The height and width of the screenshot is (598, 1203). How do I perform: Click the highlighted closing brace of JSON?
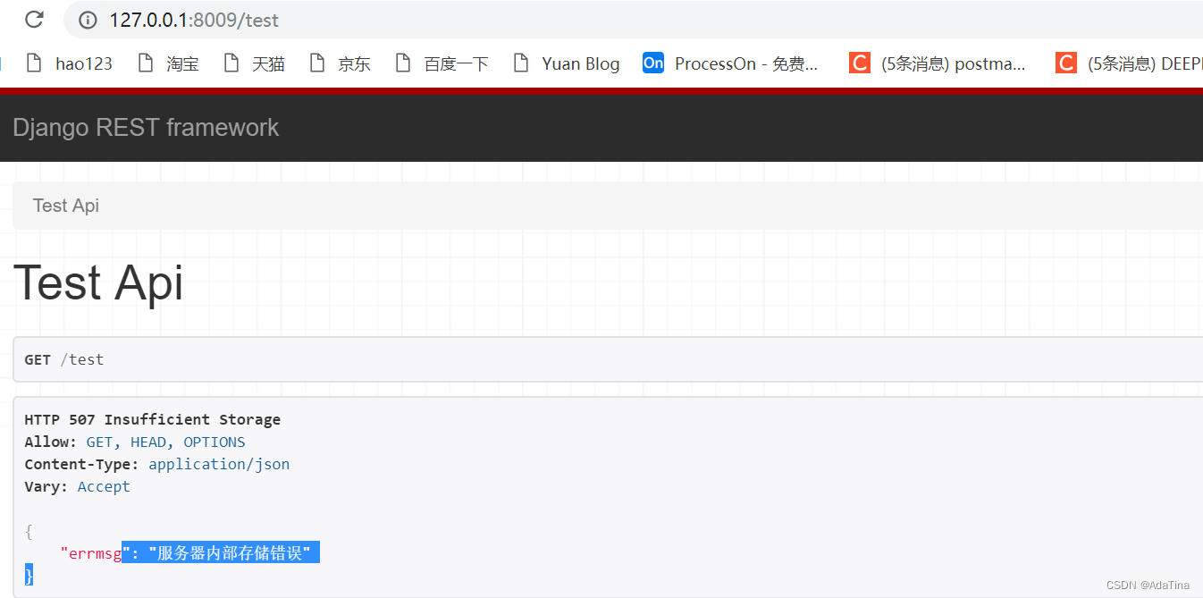[x=29, y=575]
